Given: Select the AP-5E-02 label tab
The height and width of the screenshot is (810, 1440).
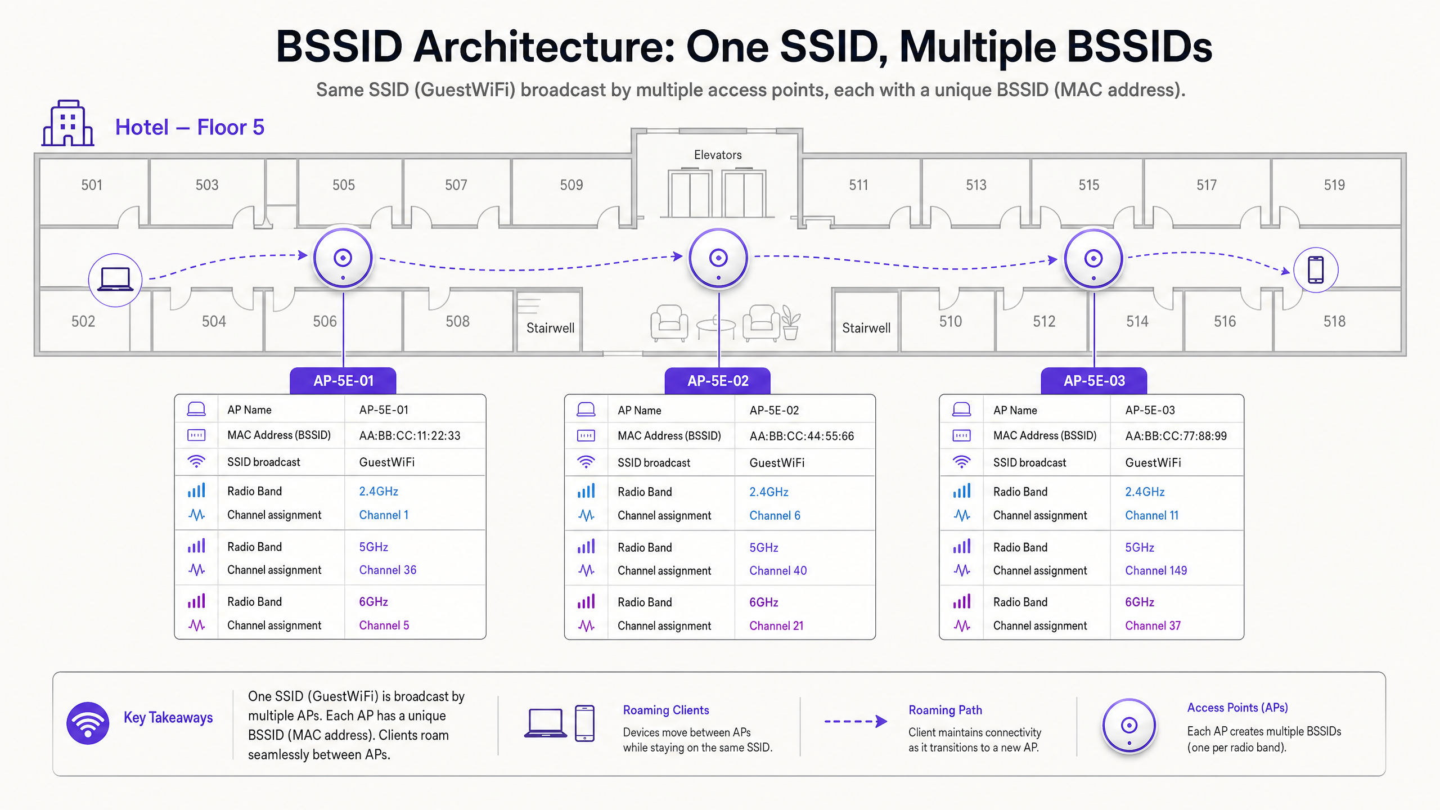Looking at the screenshot, I should (718, 381).
